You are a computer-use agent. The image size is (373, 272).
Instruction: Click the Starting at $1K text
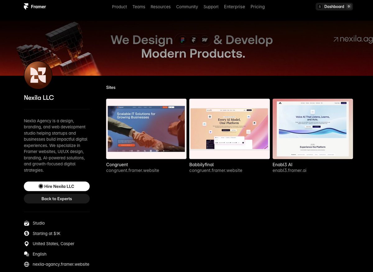[x=46, y=233]
